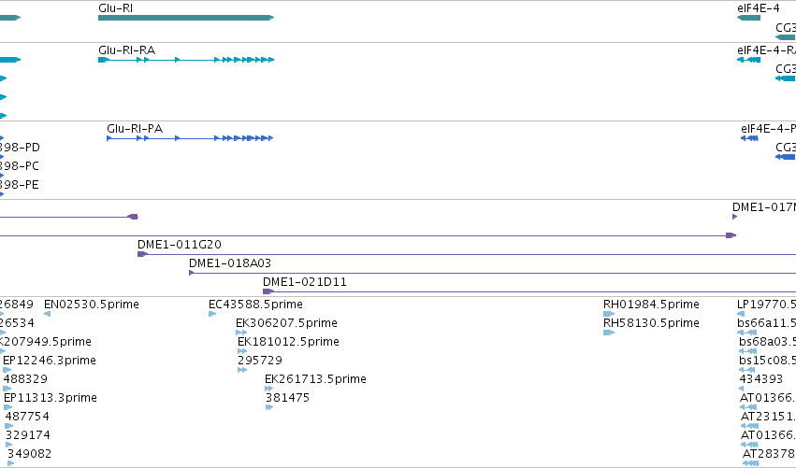This screenshot has width=796, height=468.
Task: Click the Glu-RI-RA transcript glyph
Action: click(x=186, y=60)
